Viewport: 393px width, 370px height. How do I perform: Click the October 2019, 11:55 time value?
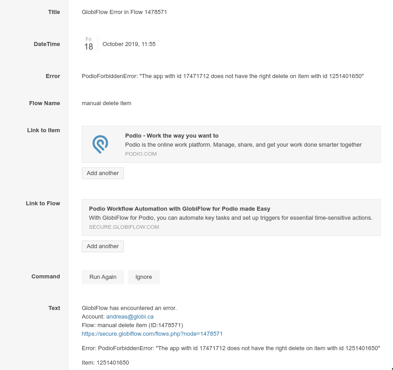(x=129, y=44)
